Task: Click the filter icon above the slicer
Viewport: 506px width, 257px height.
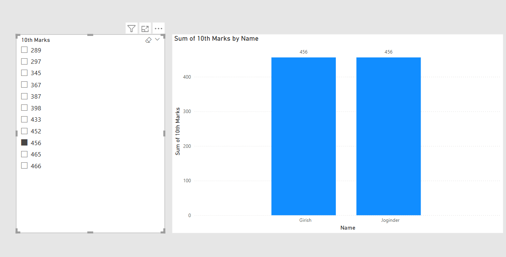Action: point(131,28)
